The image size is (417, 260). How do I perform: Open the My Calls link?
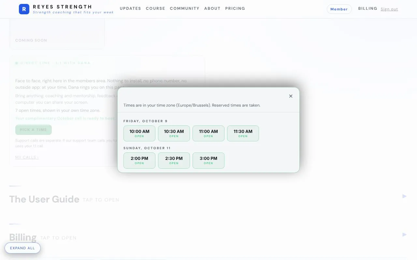pos(27,157)
